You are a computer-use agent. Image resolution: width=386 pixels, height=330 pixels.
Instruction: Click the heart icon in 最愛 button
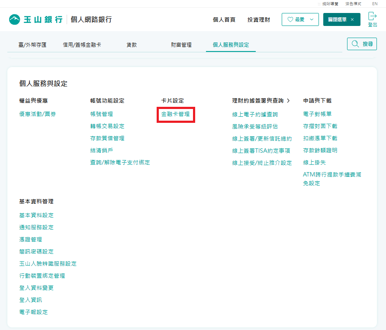coord(290,19)
